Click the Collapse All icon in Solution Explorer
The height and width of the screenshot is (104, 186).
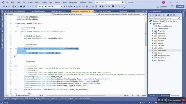coord(171,15)
